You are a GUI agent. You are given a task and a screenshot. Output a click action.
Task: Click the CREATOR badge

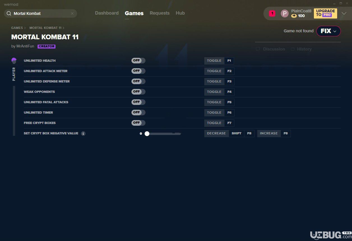tap(47, 47)
